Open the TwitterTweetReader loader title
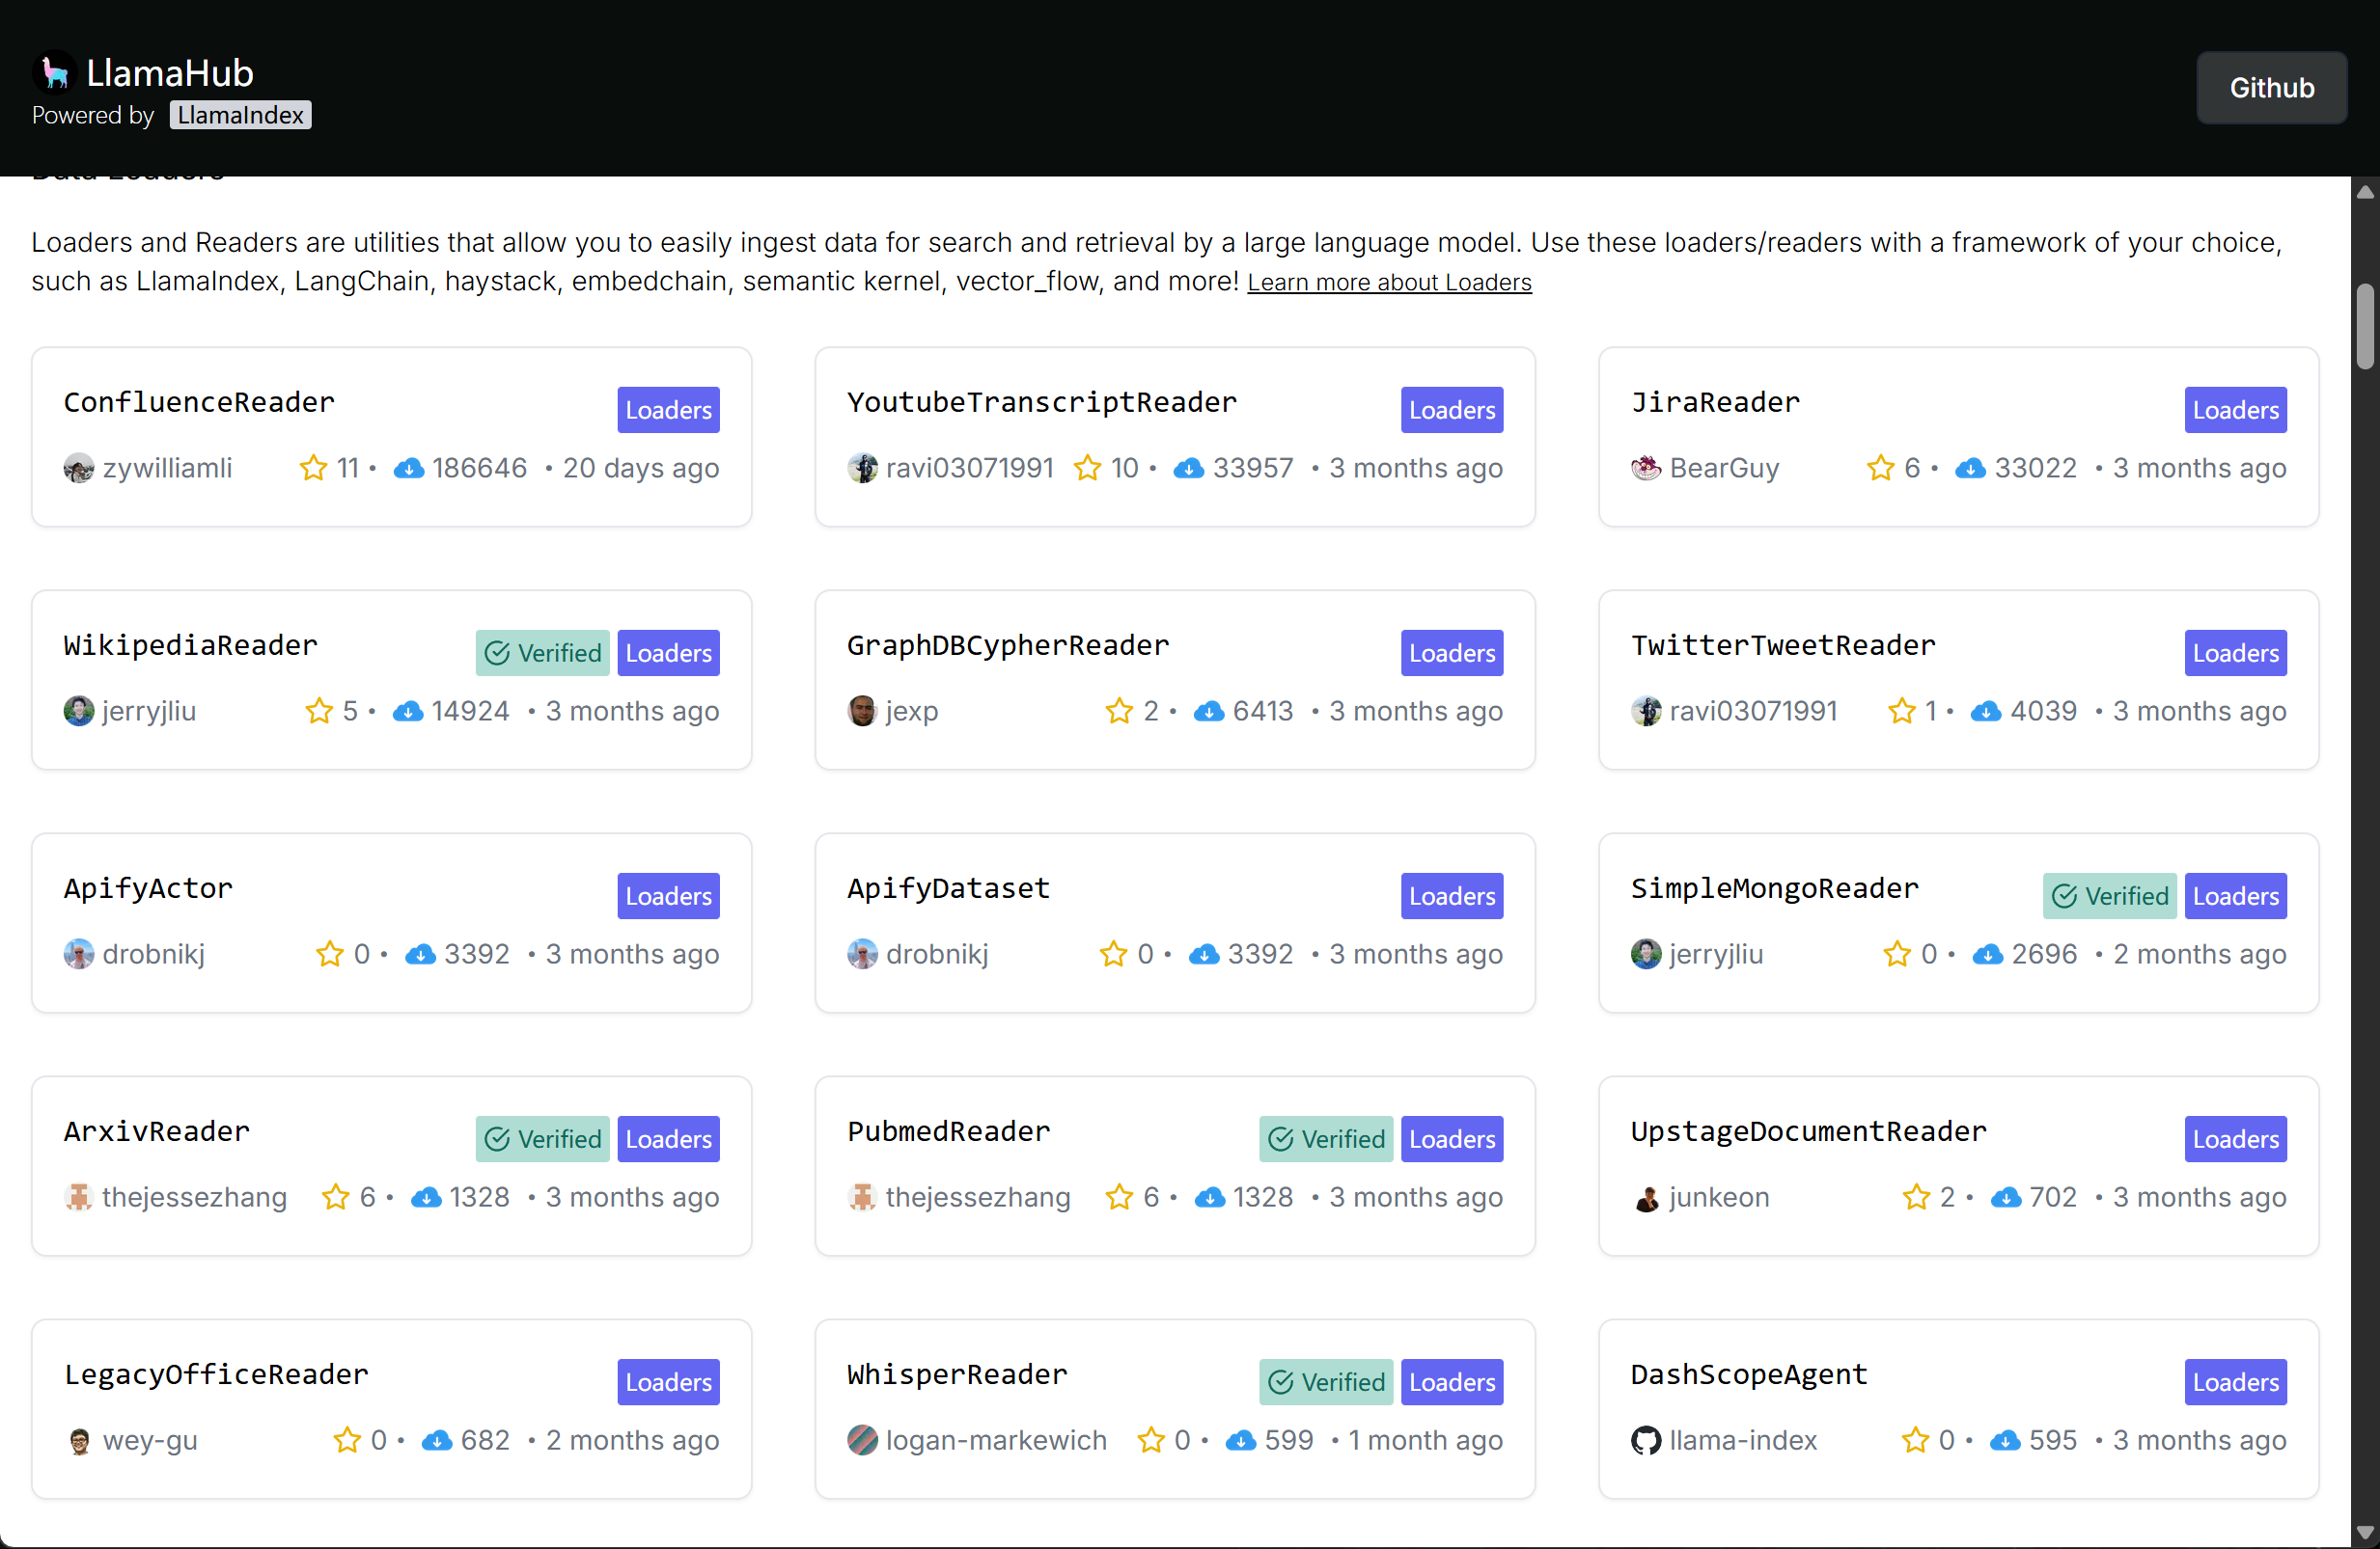The height and width of the screenshot is (1549, 2380). (1783, 644)
